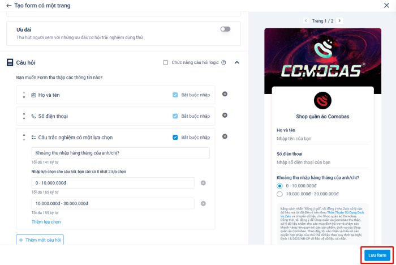Click the question text input field

120,153
